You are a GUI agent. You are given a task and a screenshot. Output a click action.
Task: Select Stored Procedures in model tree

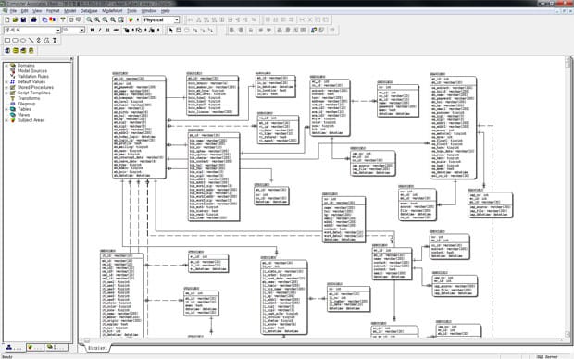(35, 88)
